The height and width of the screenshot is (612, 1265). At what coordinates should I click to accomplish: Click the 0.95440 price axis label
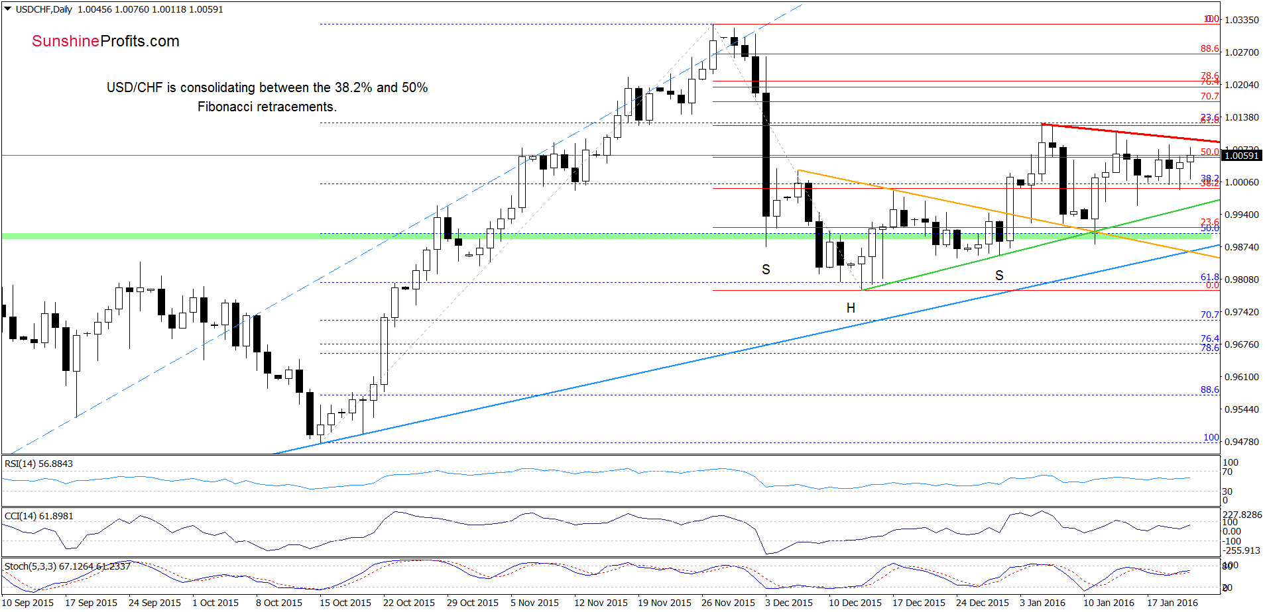[x=1242, y=409]
